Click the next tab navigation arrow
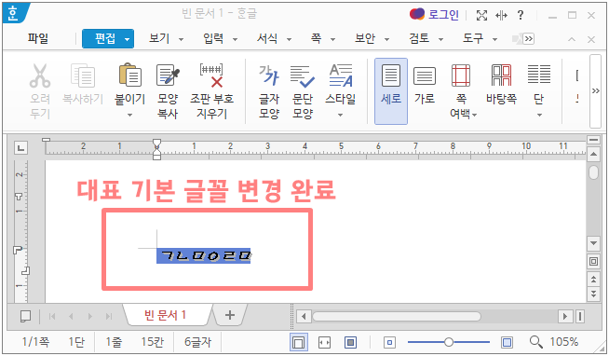Screen dimensions: 609x356 point(89,316)
